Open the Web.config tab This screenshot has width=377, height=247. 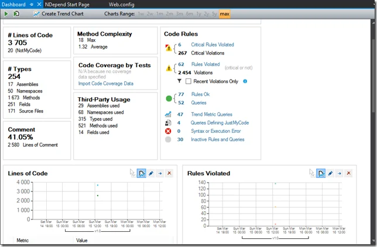pos(121,5)
